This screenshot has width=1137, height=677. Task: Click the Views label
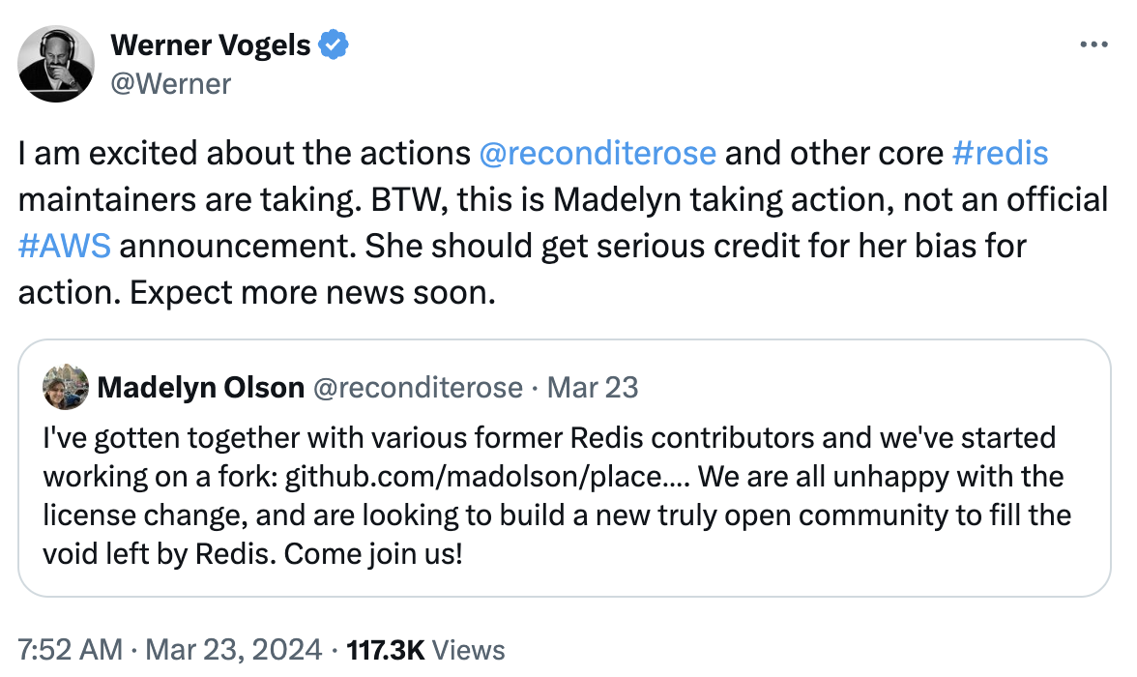coord(468,650)
